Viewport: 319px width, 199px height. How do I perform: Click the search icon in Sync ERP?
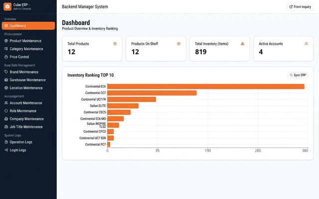click(x=291, y=75)
